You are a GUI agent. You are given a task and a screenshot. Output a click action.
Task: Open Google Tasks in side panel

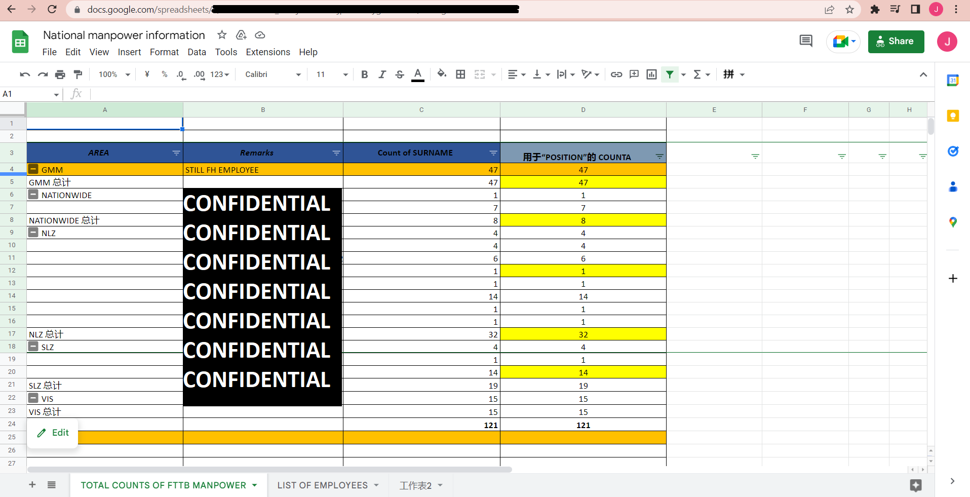(x=953, y=151)
